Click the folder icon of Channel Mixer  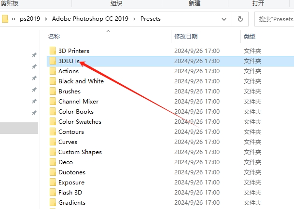point(53,101)
